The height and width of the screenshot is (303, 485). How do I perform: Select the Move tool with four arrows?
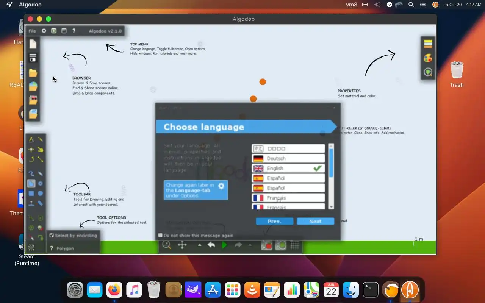[x=31, y=150]
